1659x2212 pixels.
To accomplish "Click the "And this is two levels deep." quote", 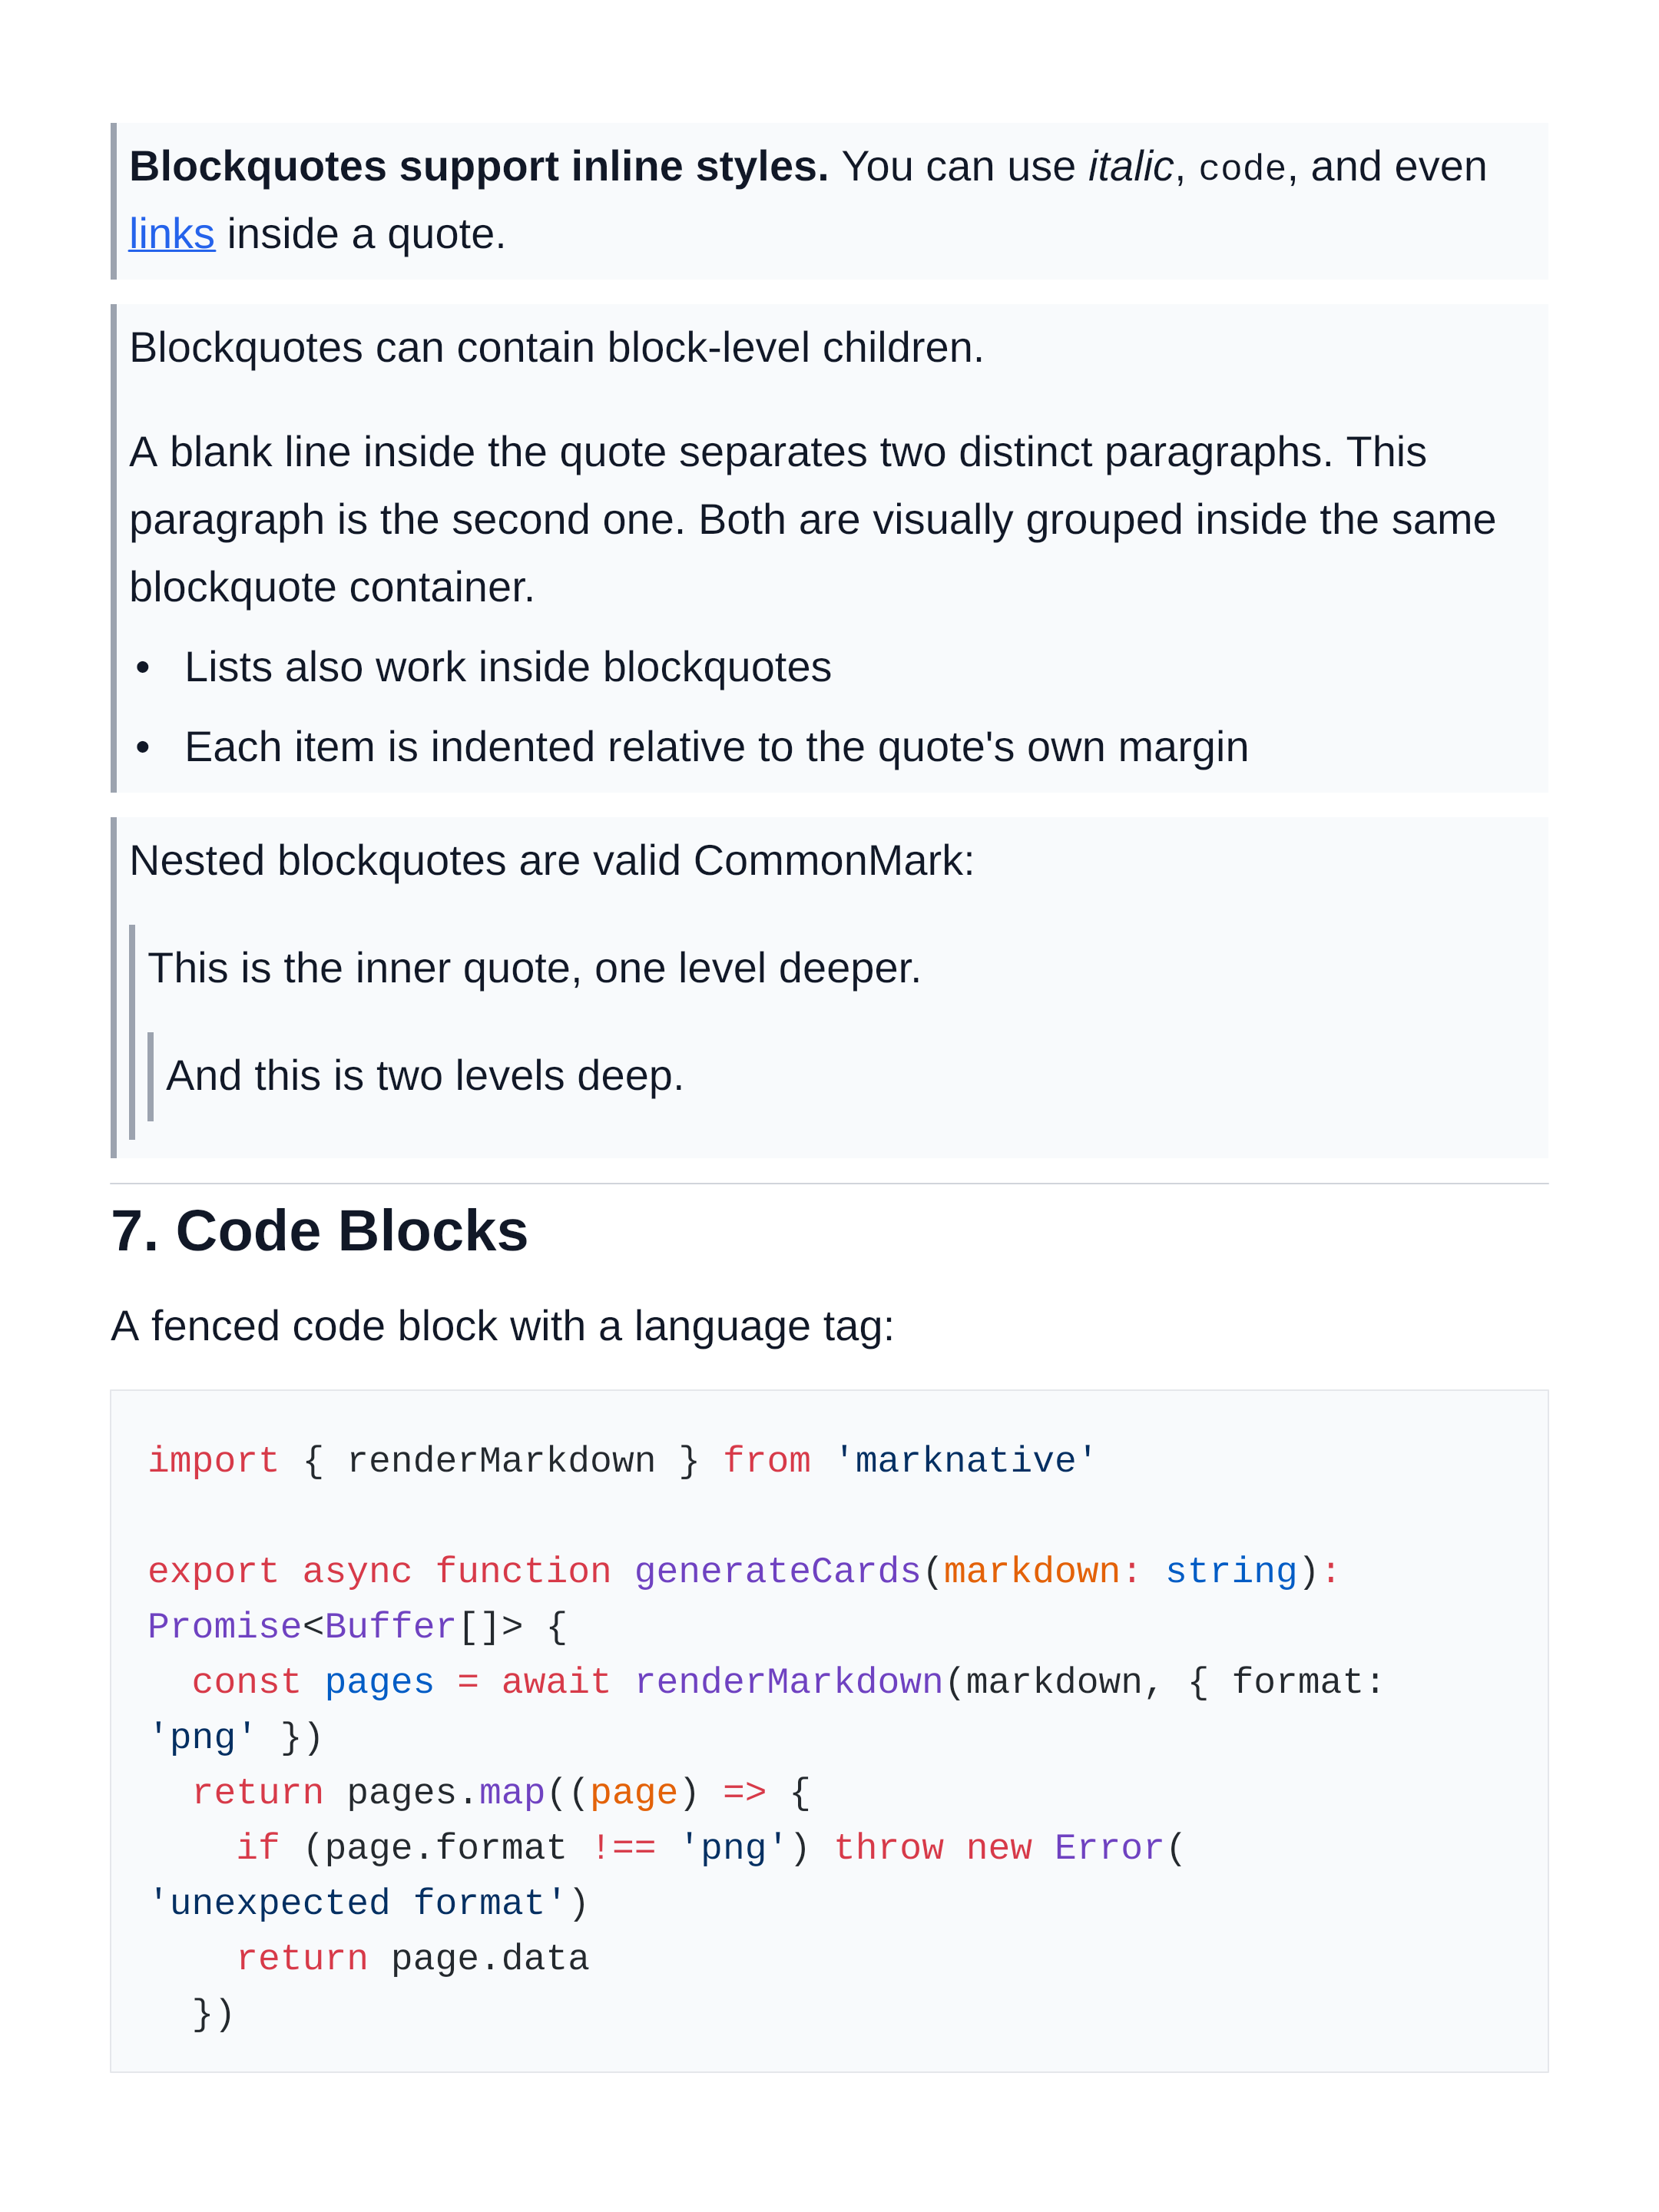I will pos(424,1077).
